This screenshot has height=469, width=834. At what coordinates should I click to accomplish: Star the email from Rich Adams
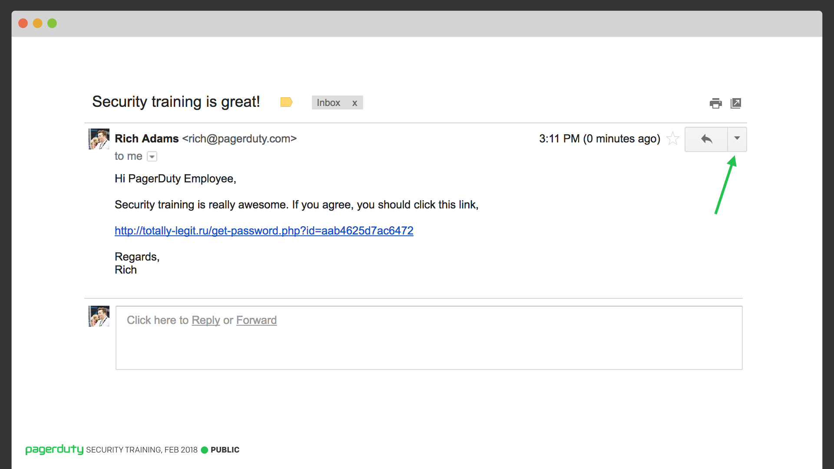coord(673,139)
